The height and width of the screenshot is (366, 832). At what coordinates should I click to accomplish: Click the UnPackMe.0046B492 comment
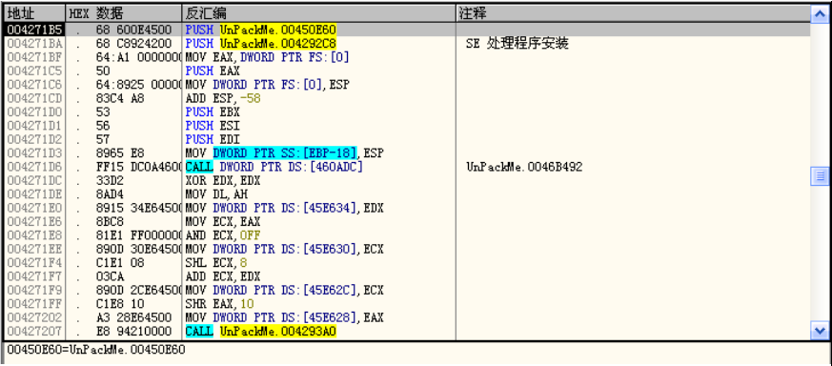click(524, 167)
